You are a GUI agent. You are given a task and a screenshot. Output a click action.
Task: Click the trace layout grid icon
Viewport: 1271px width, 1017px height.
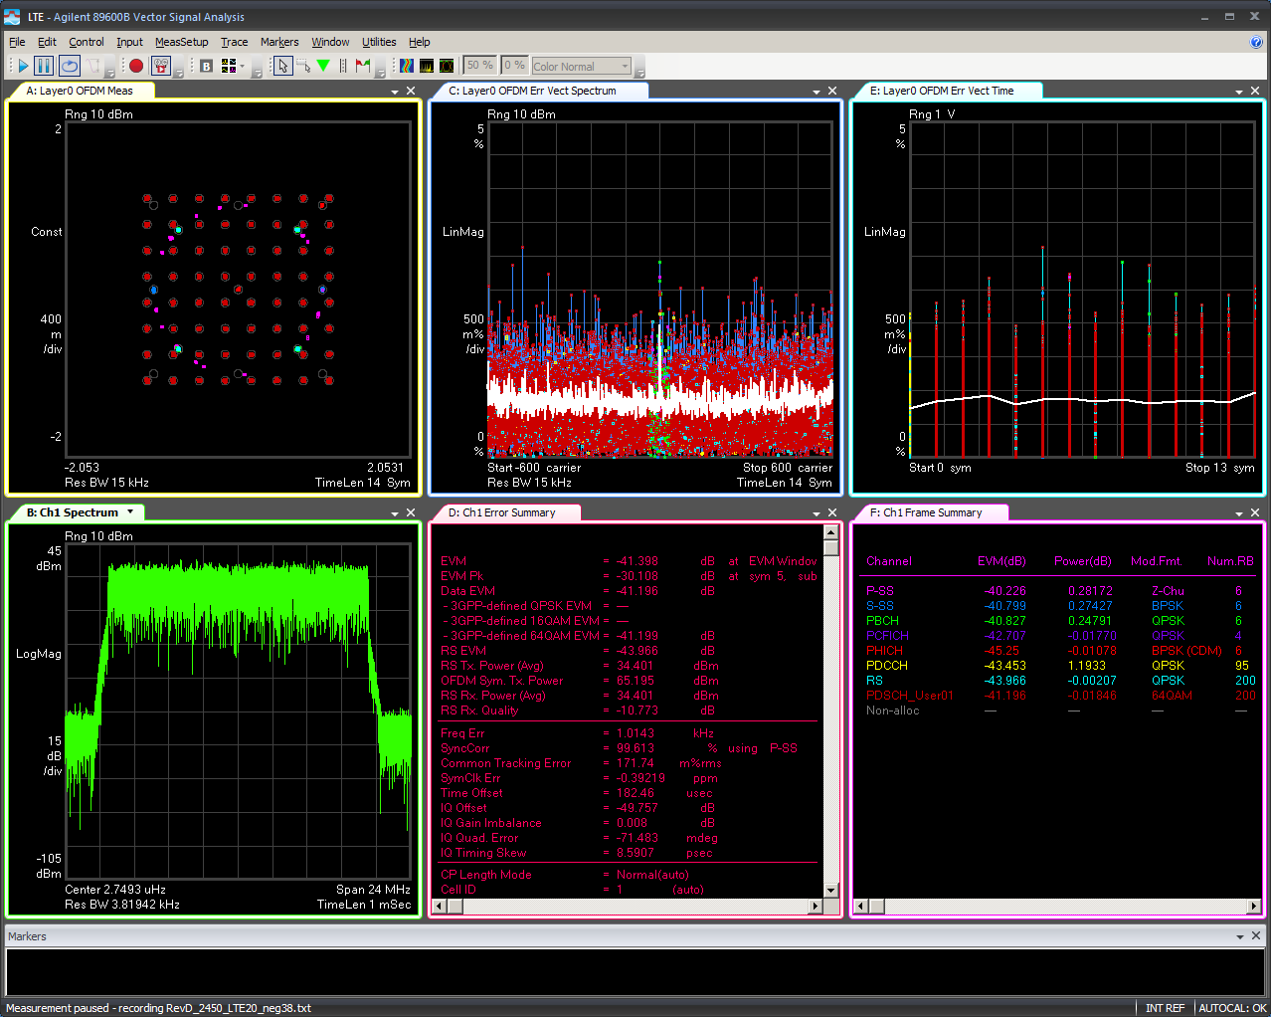click(x=229, y=66)
